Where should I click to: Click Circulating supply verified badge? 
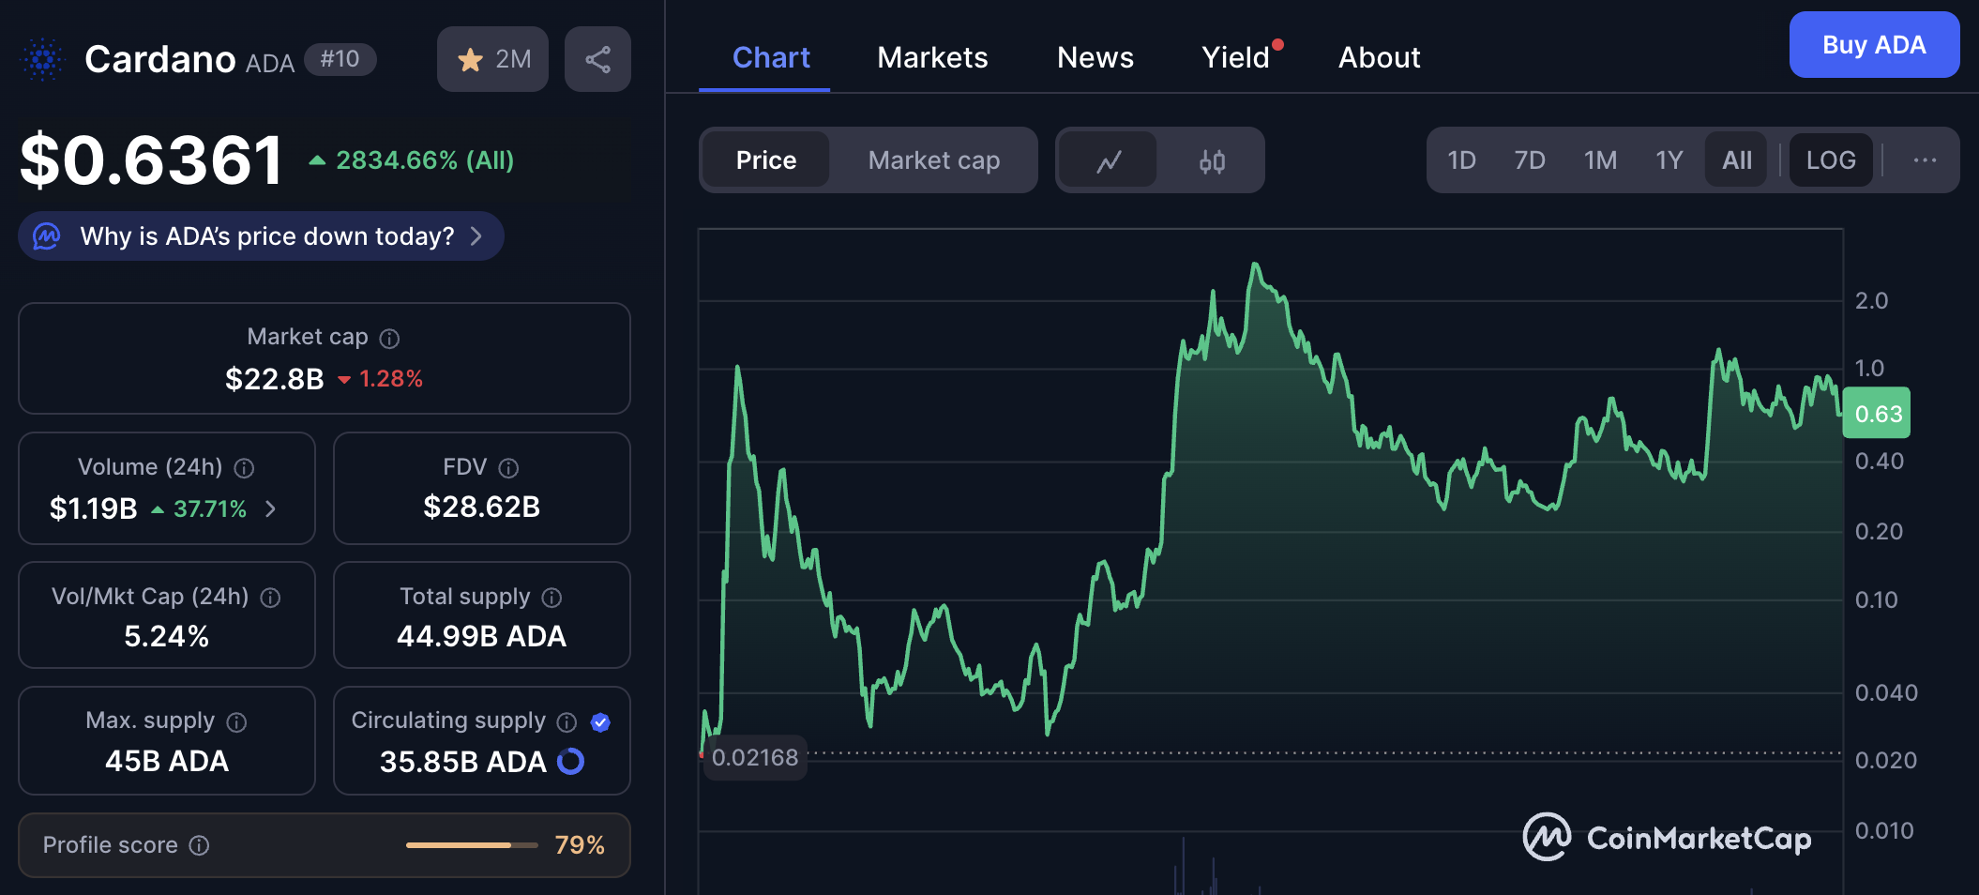point(600,721)
